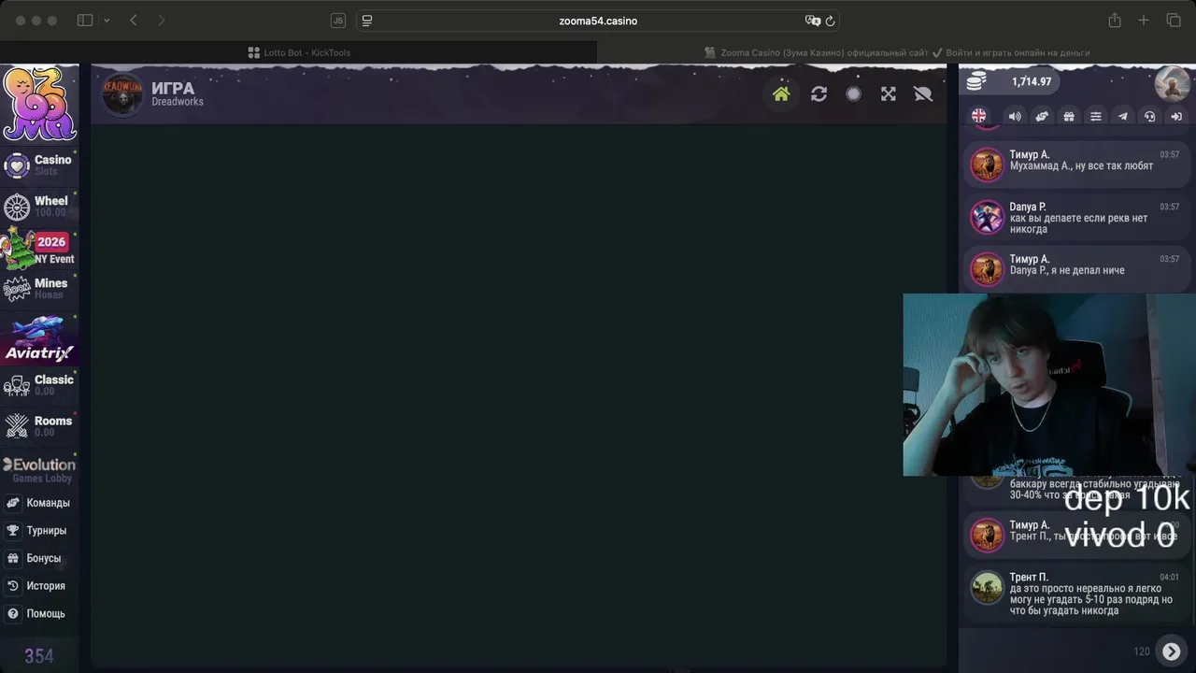
Task: Open Помощь in the sidebar
Action: (38, 614)
